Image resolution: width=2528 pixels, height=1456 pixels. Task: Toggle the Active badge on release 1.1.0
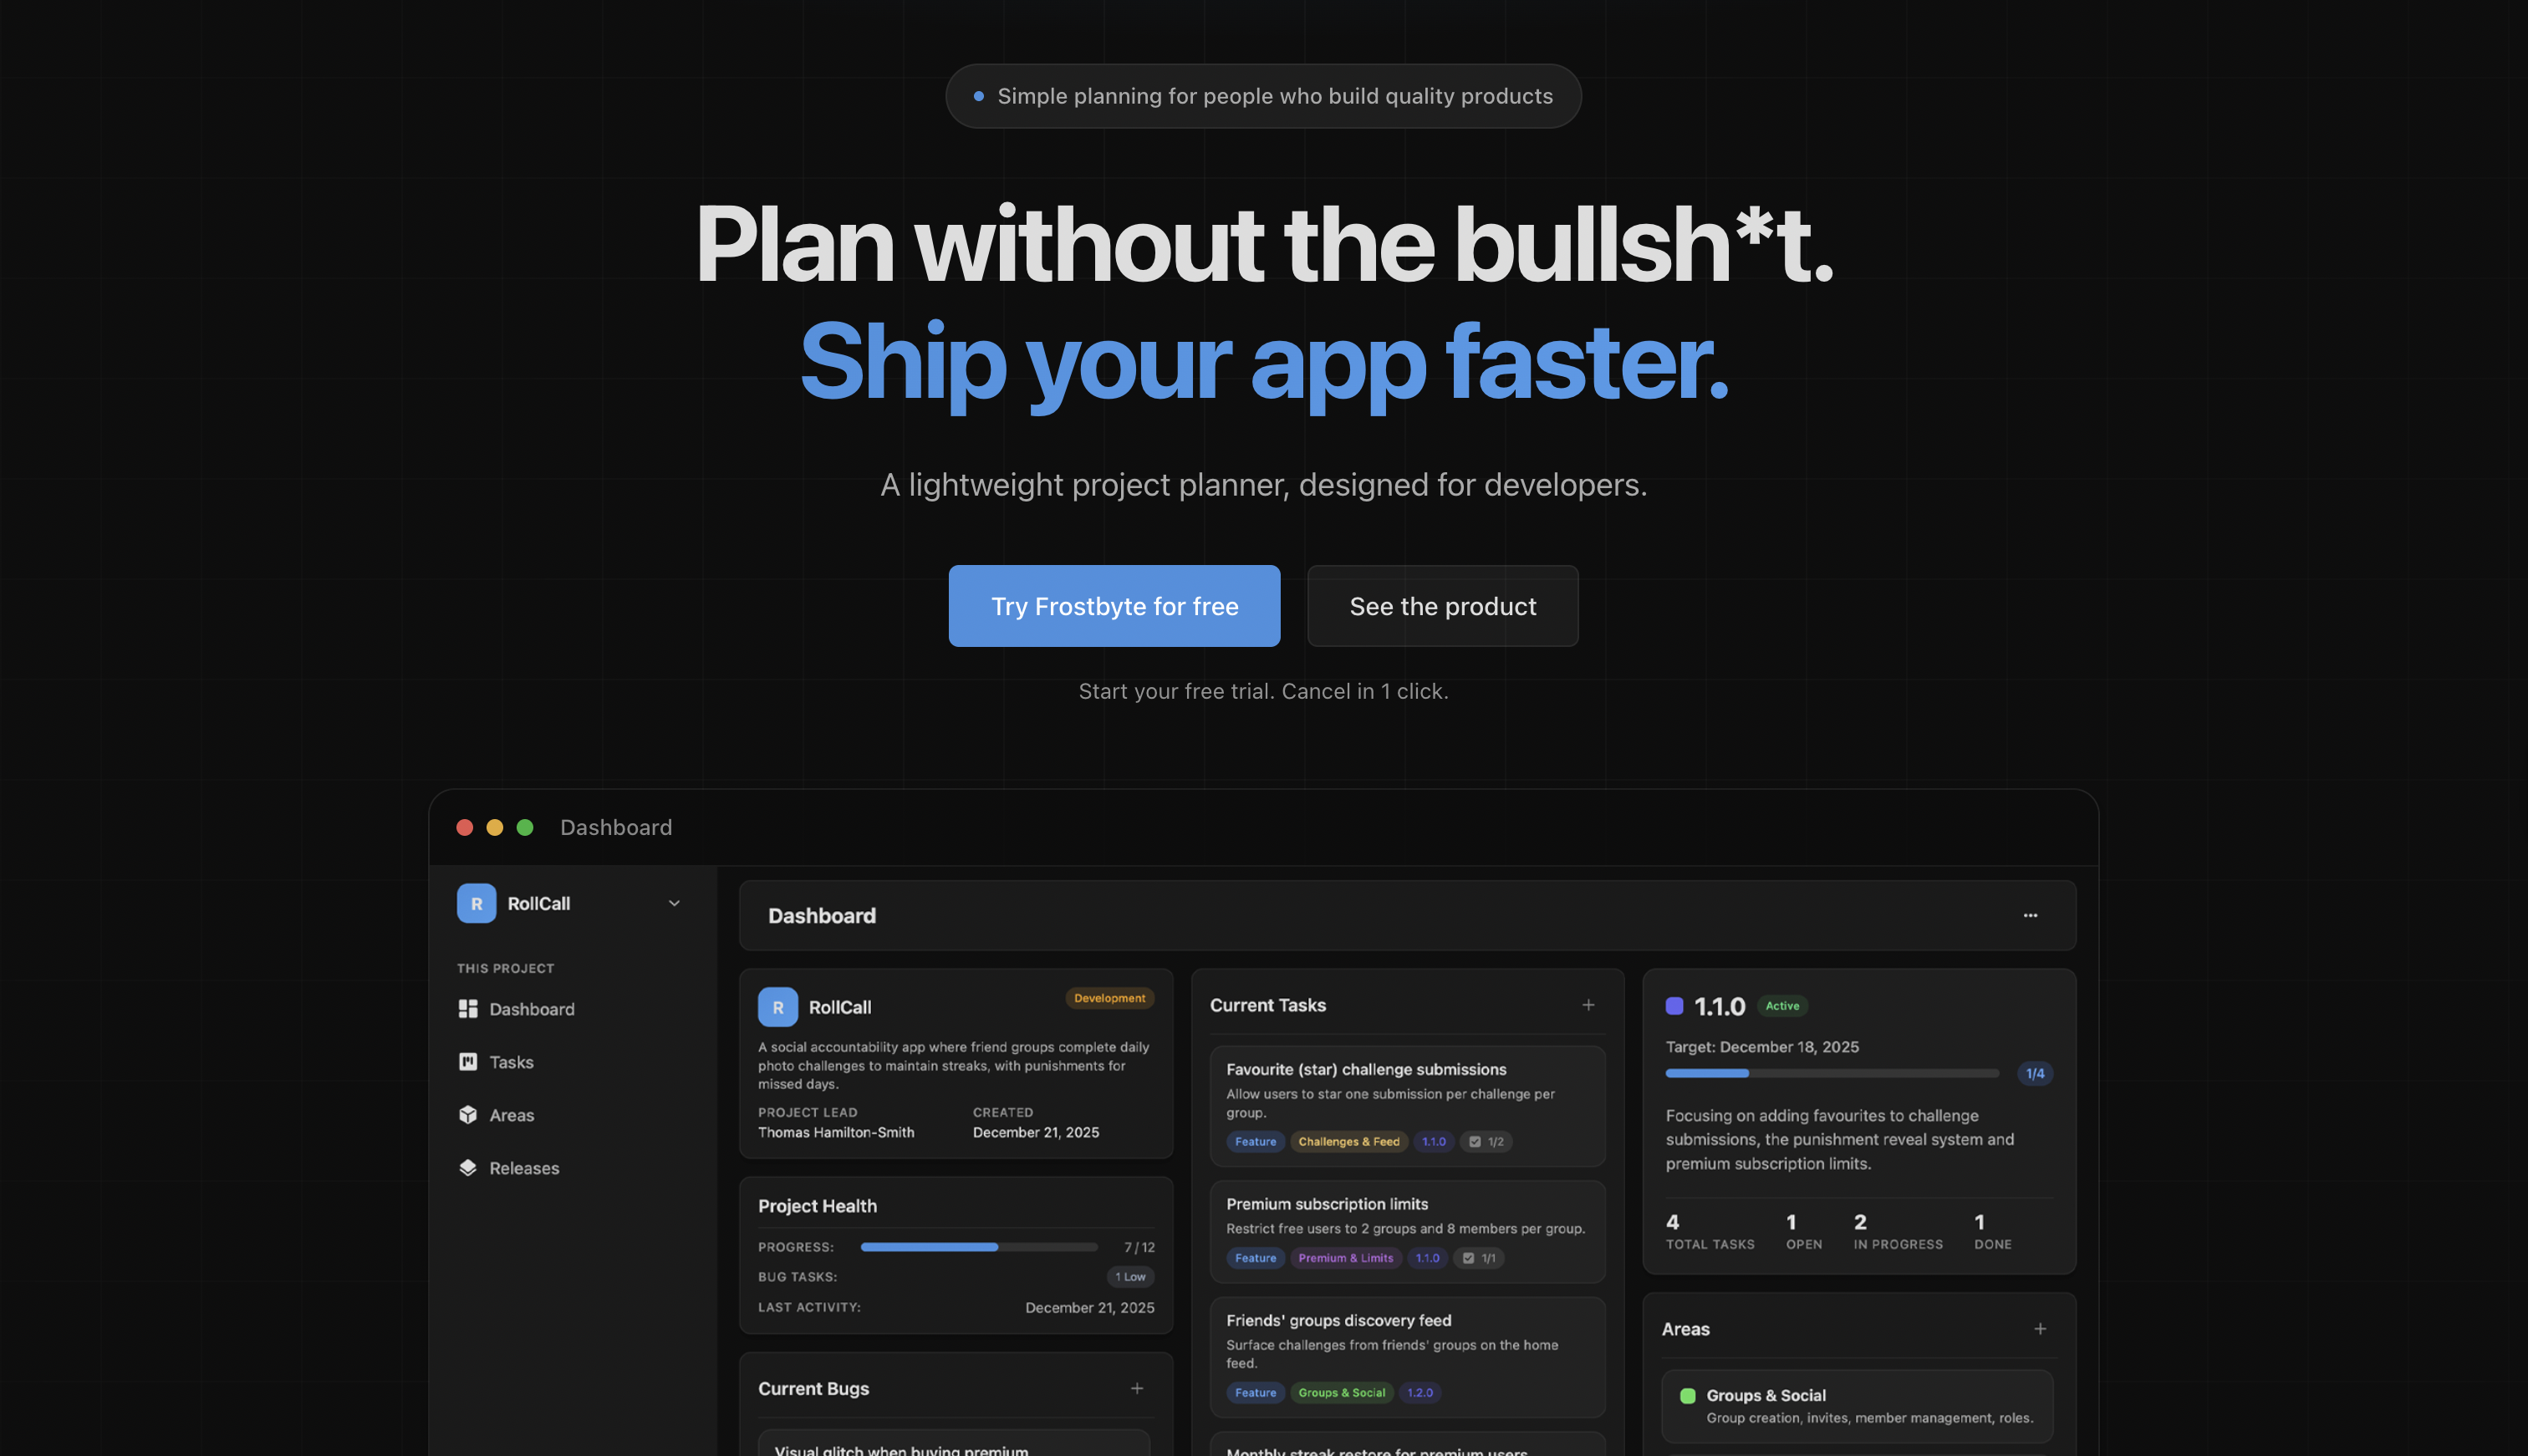click(1783, 1006)
